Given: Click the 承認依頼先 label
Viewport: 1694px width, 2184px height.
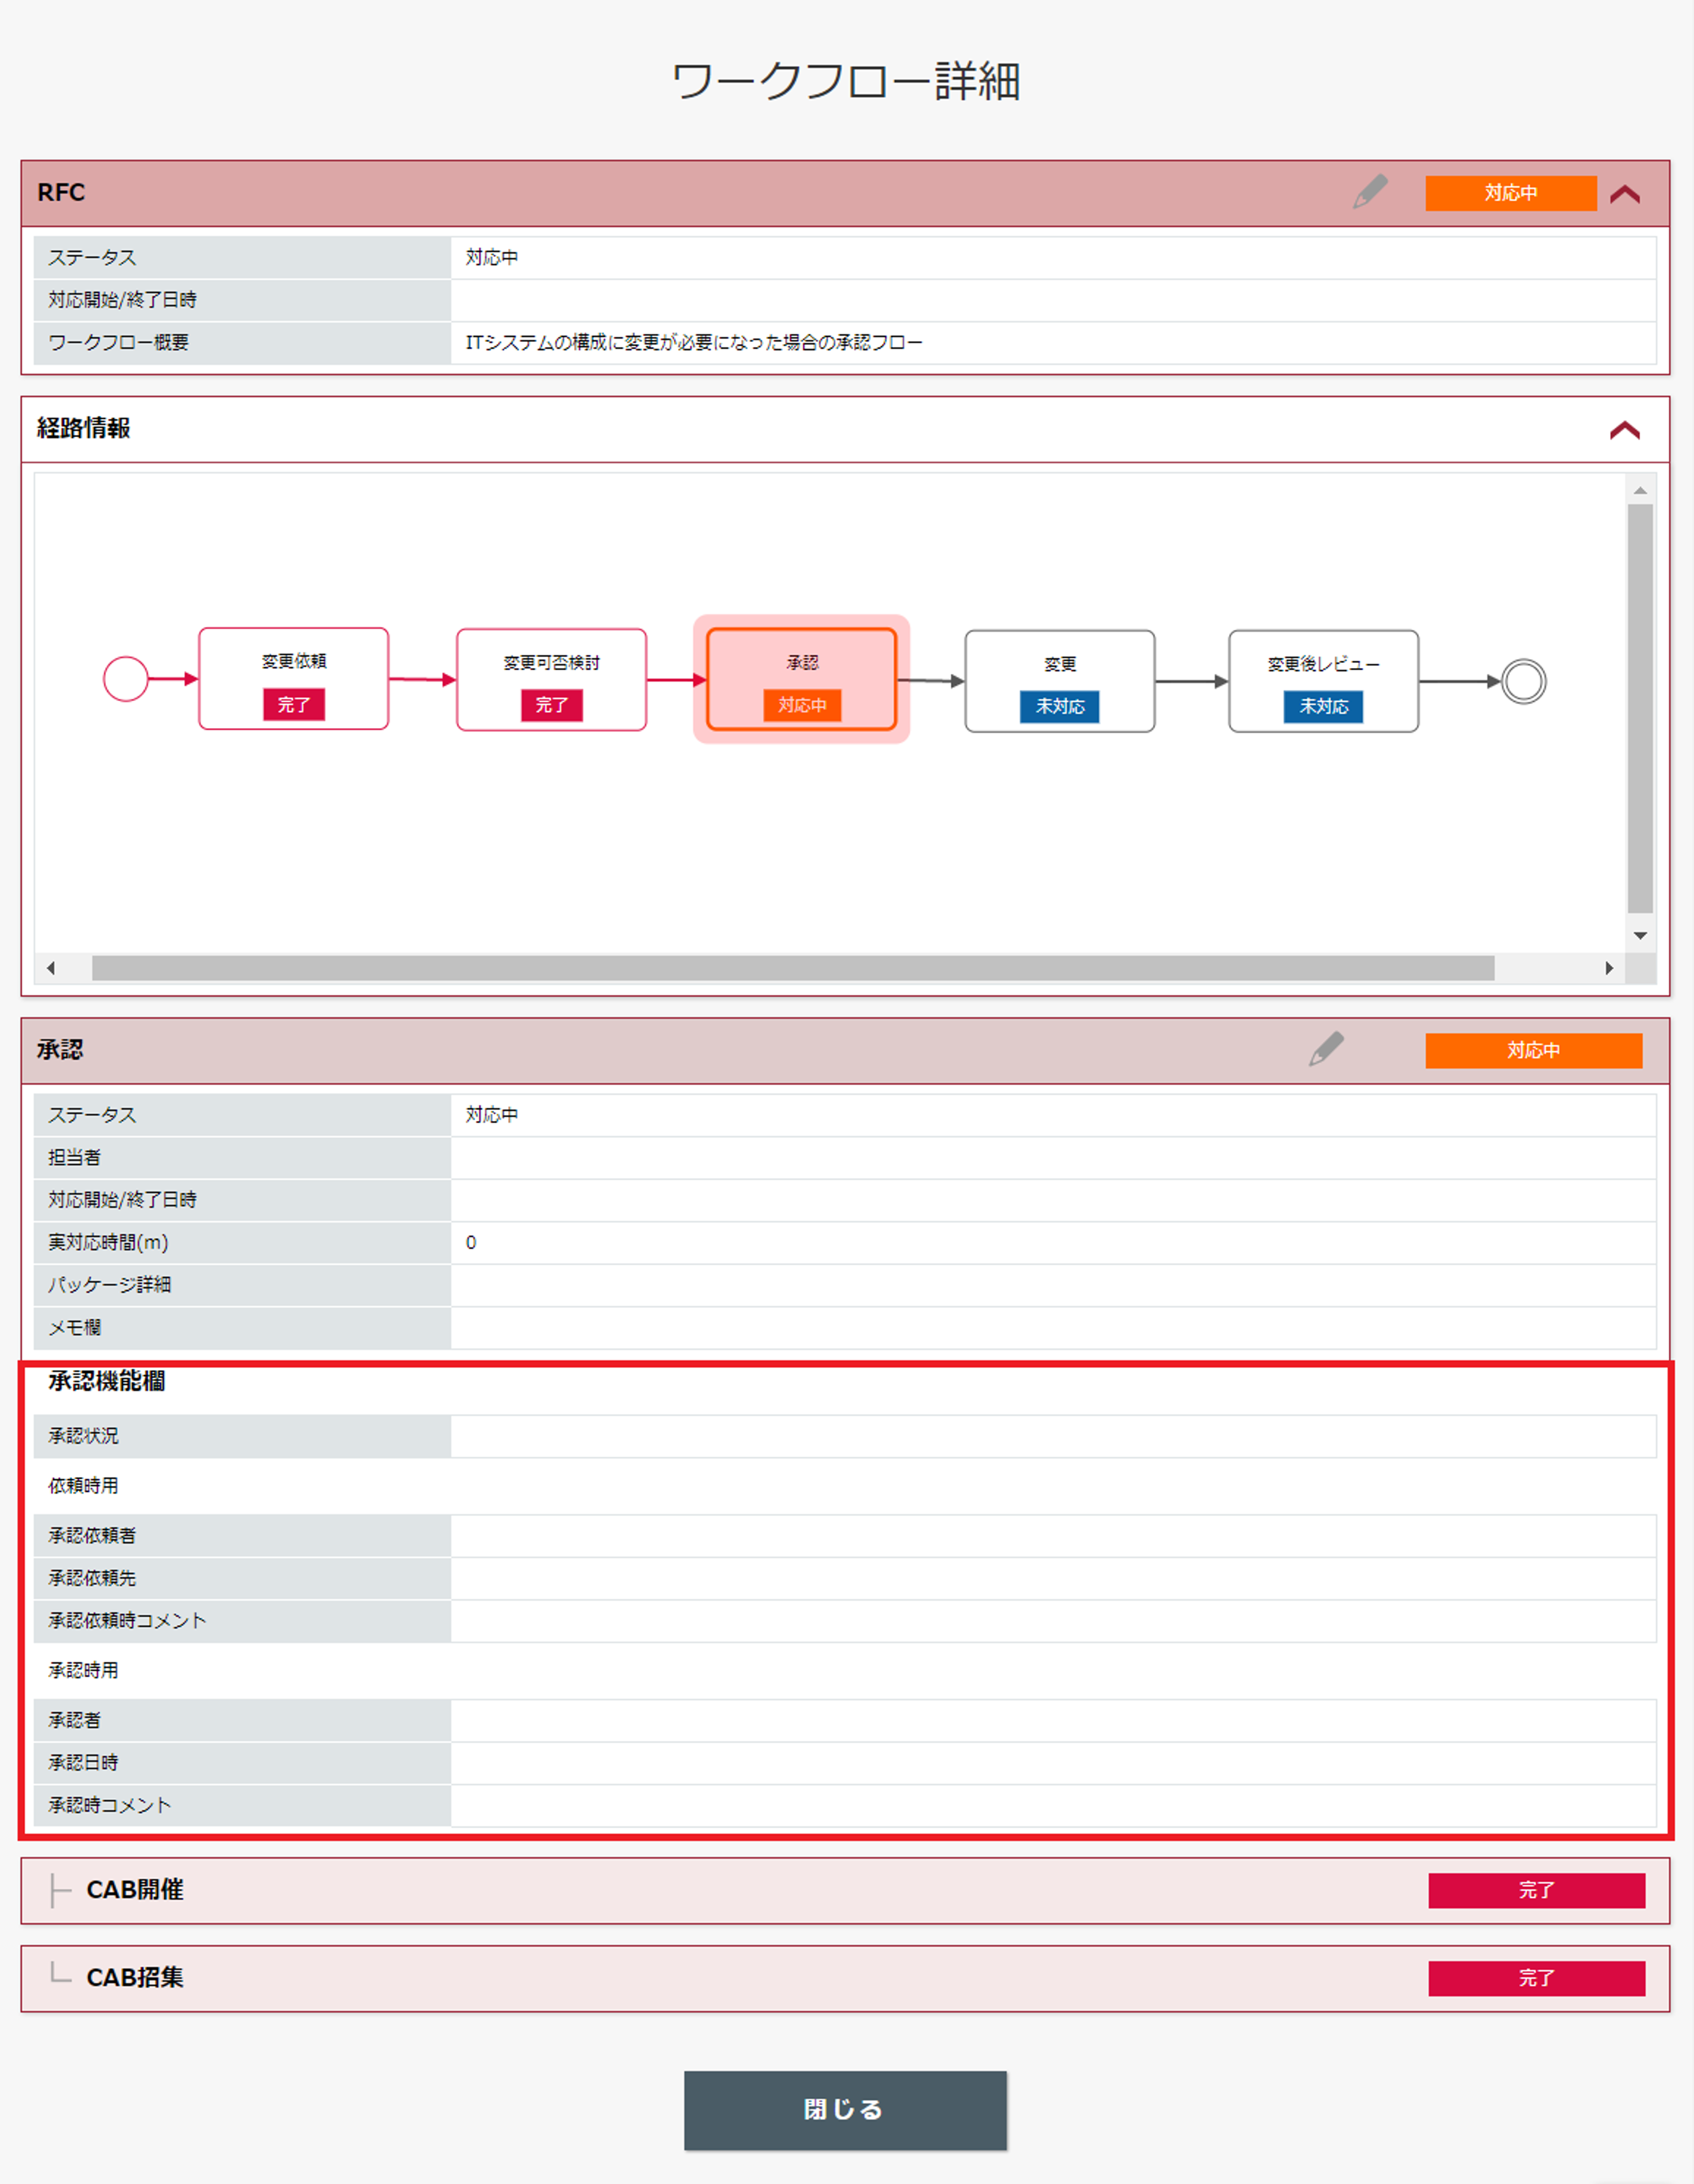Looking at the screenshot, I should pos(92,1578).
